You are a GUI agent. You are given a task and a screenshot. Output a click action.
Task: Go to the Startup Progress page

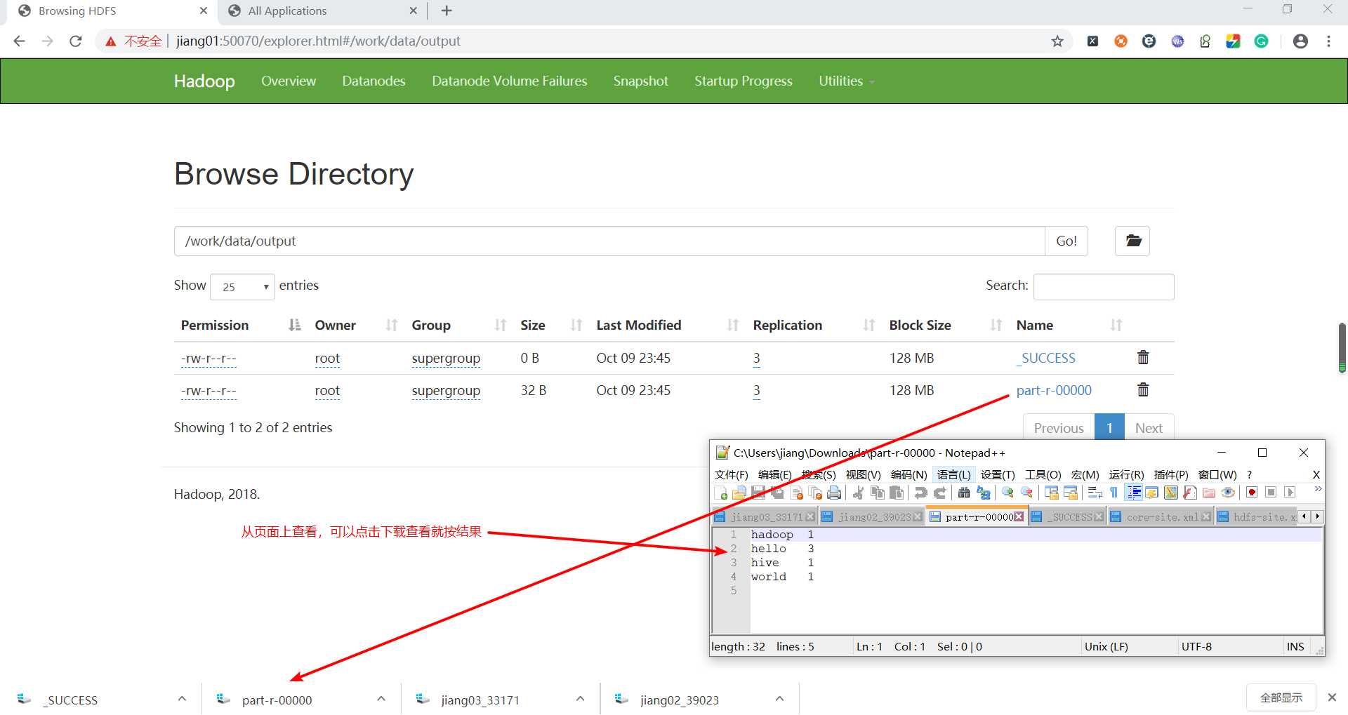pyautogui.click(x=744, y=81)
